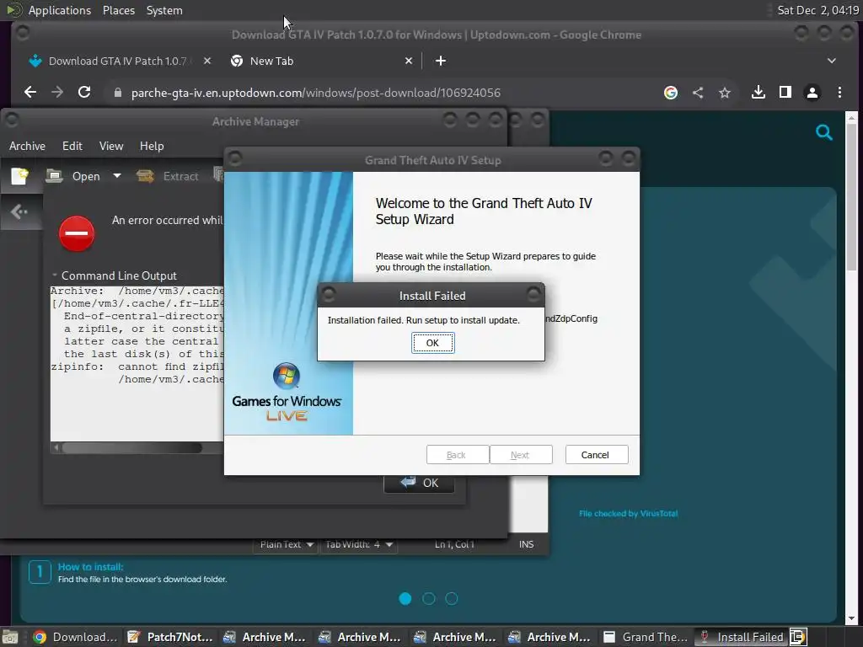Click the Google icon in address bar

670,93
